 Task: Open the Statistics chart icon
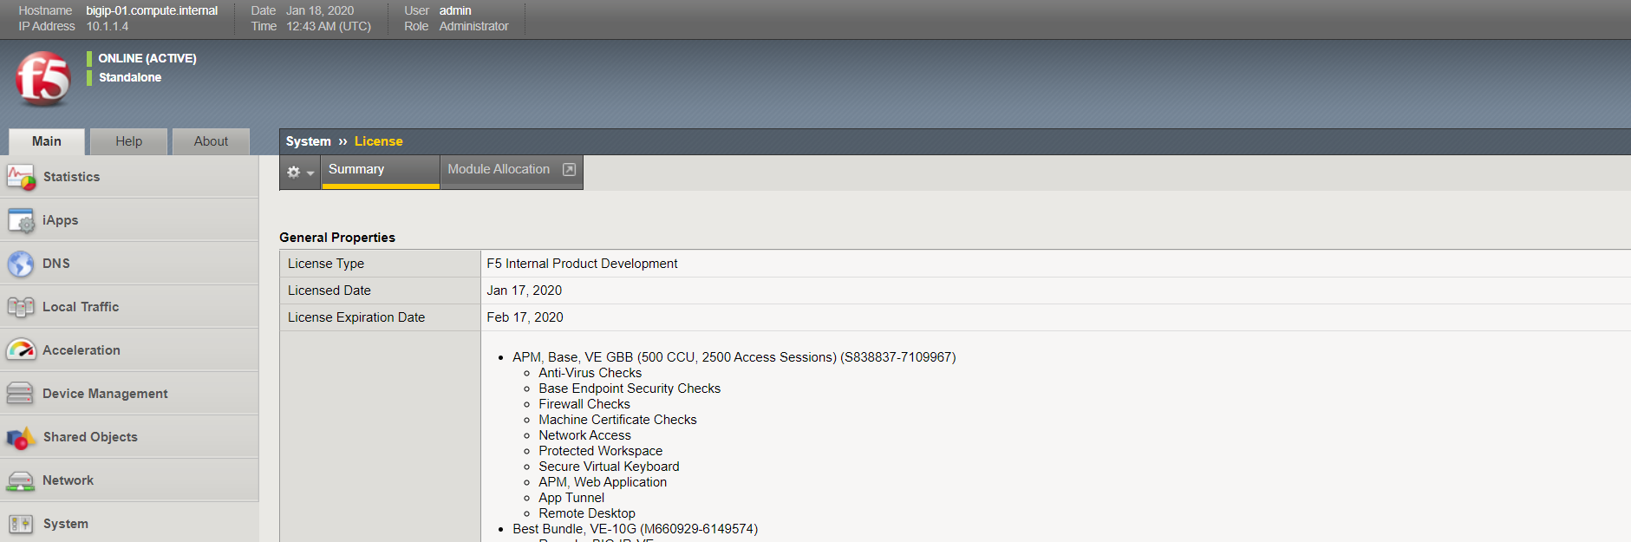(21, 177)
